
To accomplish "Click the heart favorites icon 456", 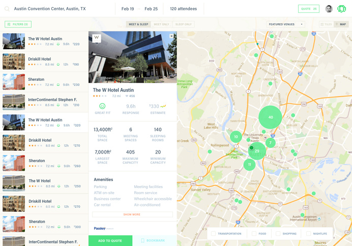I will pos(127,96).
